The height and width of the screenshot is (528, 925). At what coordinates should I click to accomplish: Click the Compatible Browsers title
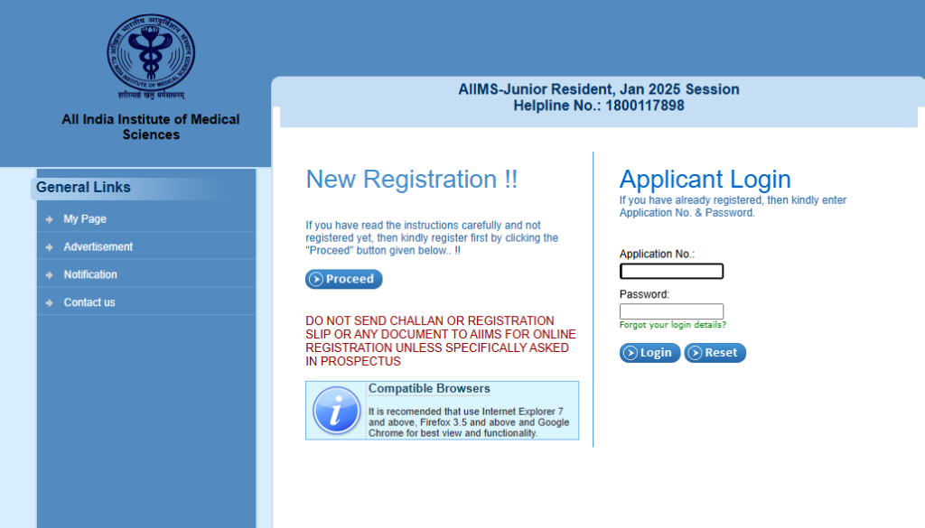(429, 388)
